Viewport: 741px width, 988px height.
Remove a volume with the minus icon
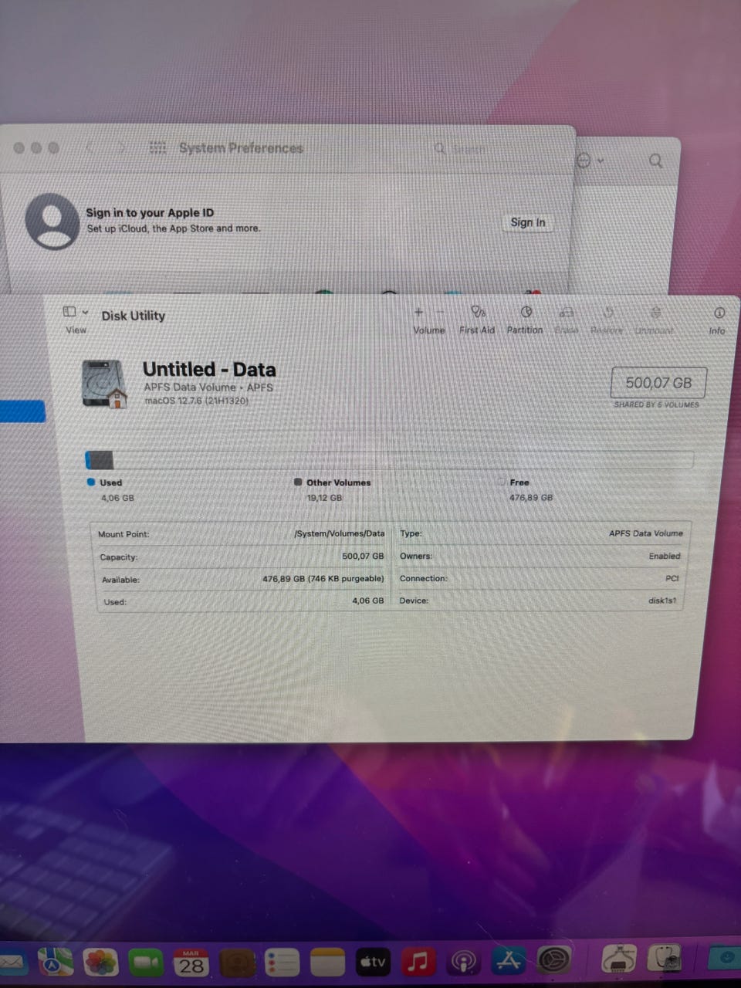[x=440, y=312]
